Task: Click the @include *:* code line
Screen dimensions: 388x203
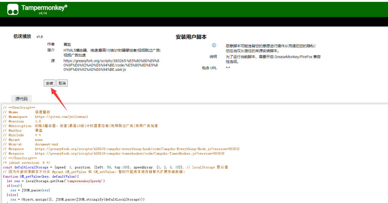Action: [x=22, y=135]
